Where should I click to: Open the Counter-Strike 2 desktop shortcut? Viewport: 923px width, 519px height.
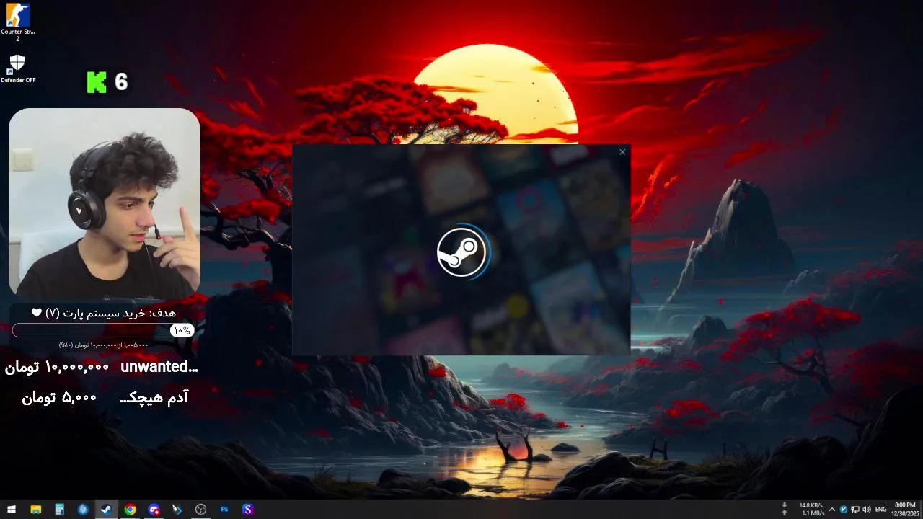(18, 21)
